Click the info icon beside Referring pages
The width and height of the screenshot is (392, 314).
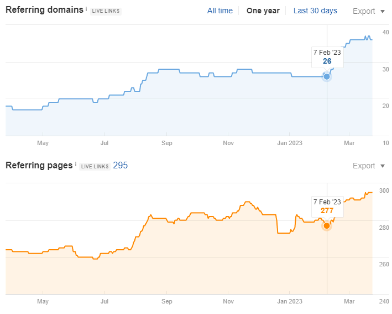click(75, 164)
